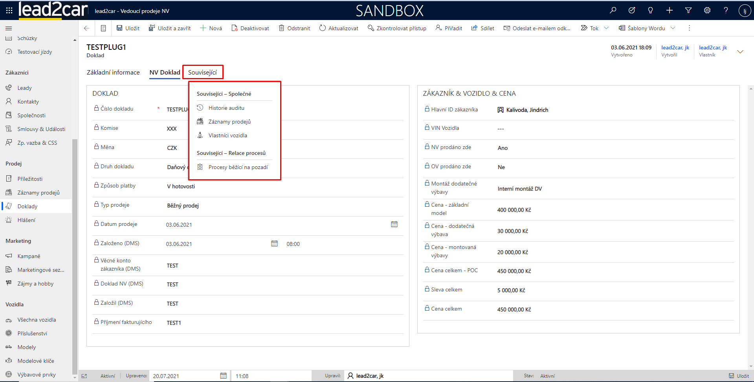Click the lightbulb assistant icon

pyautogui.click(x=651, y=11)
